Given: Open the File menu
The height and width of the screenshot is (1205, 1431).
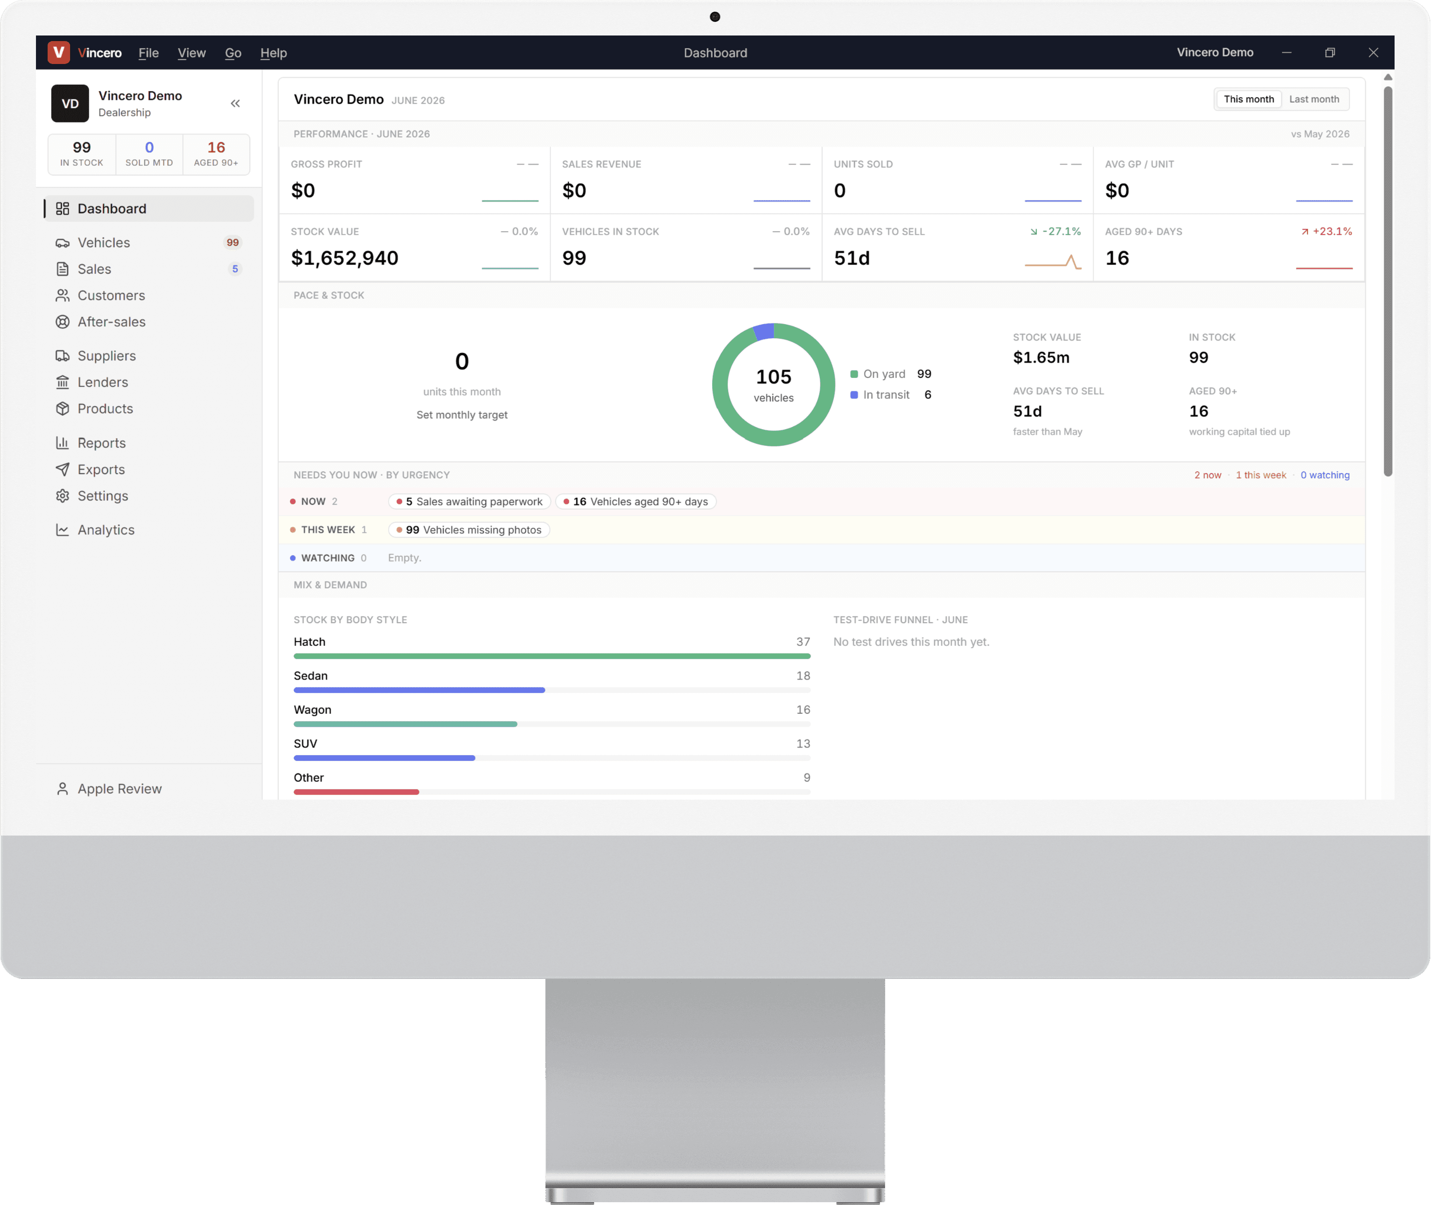Looking at the screenshot, I should click(x=148, y=53).
